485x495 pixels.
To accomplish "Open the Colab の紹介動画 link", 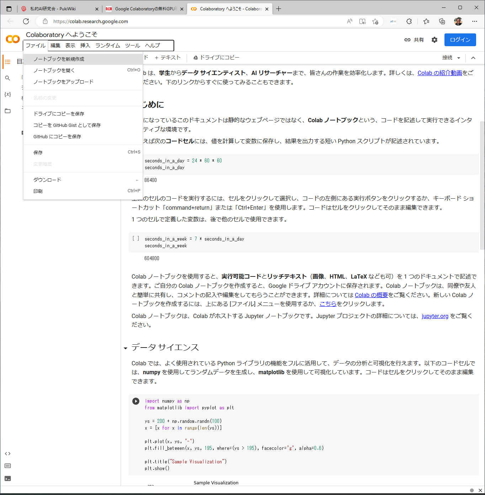I will pyautogui.click(x=439, y=73).
